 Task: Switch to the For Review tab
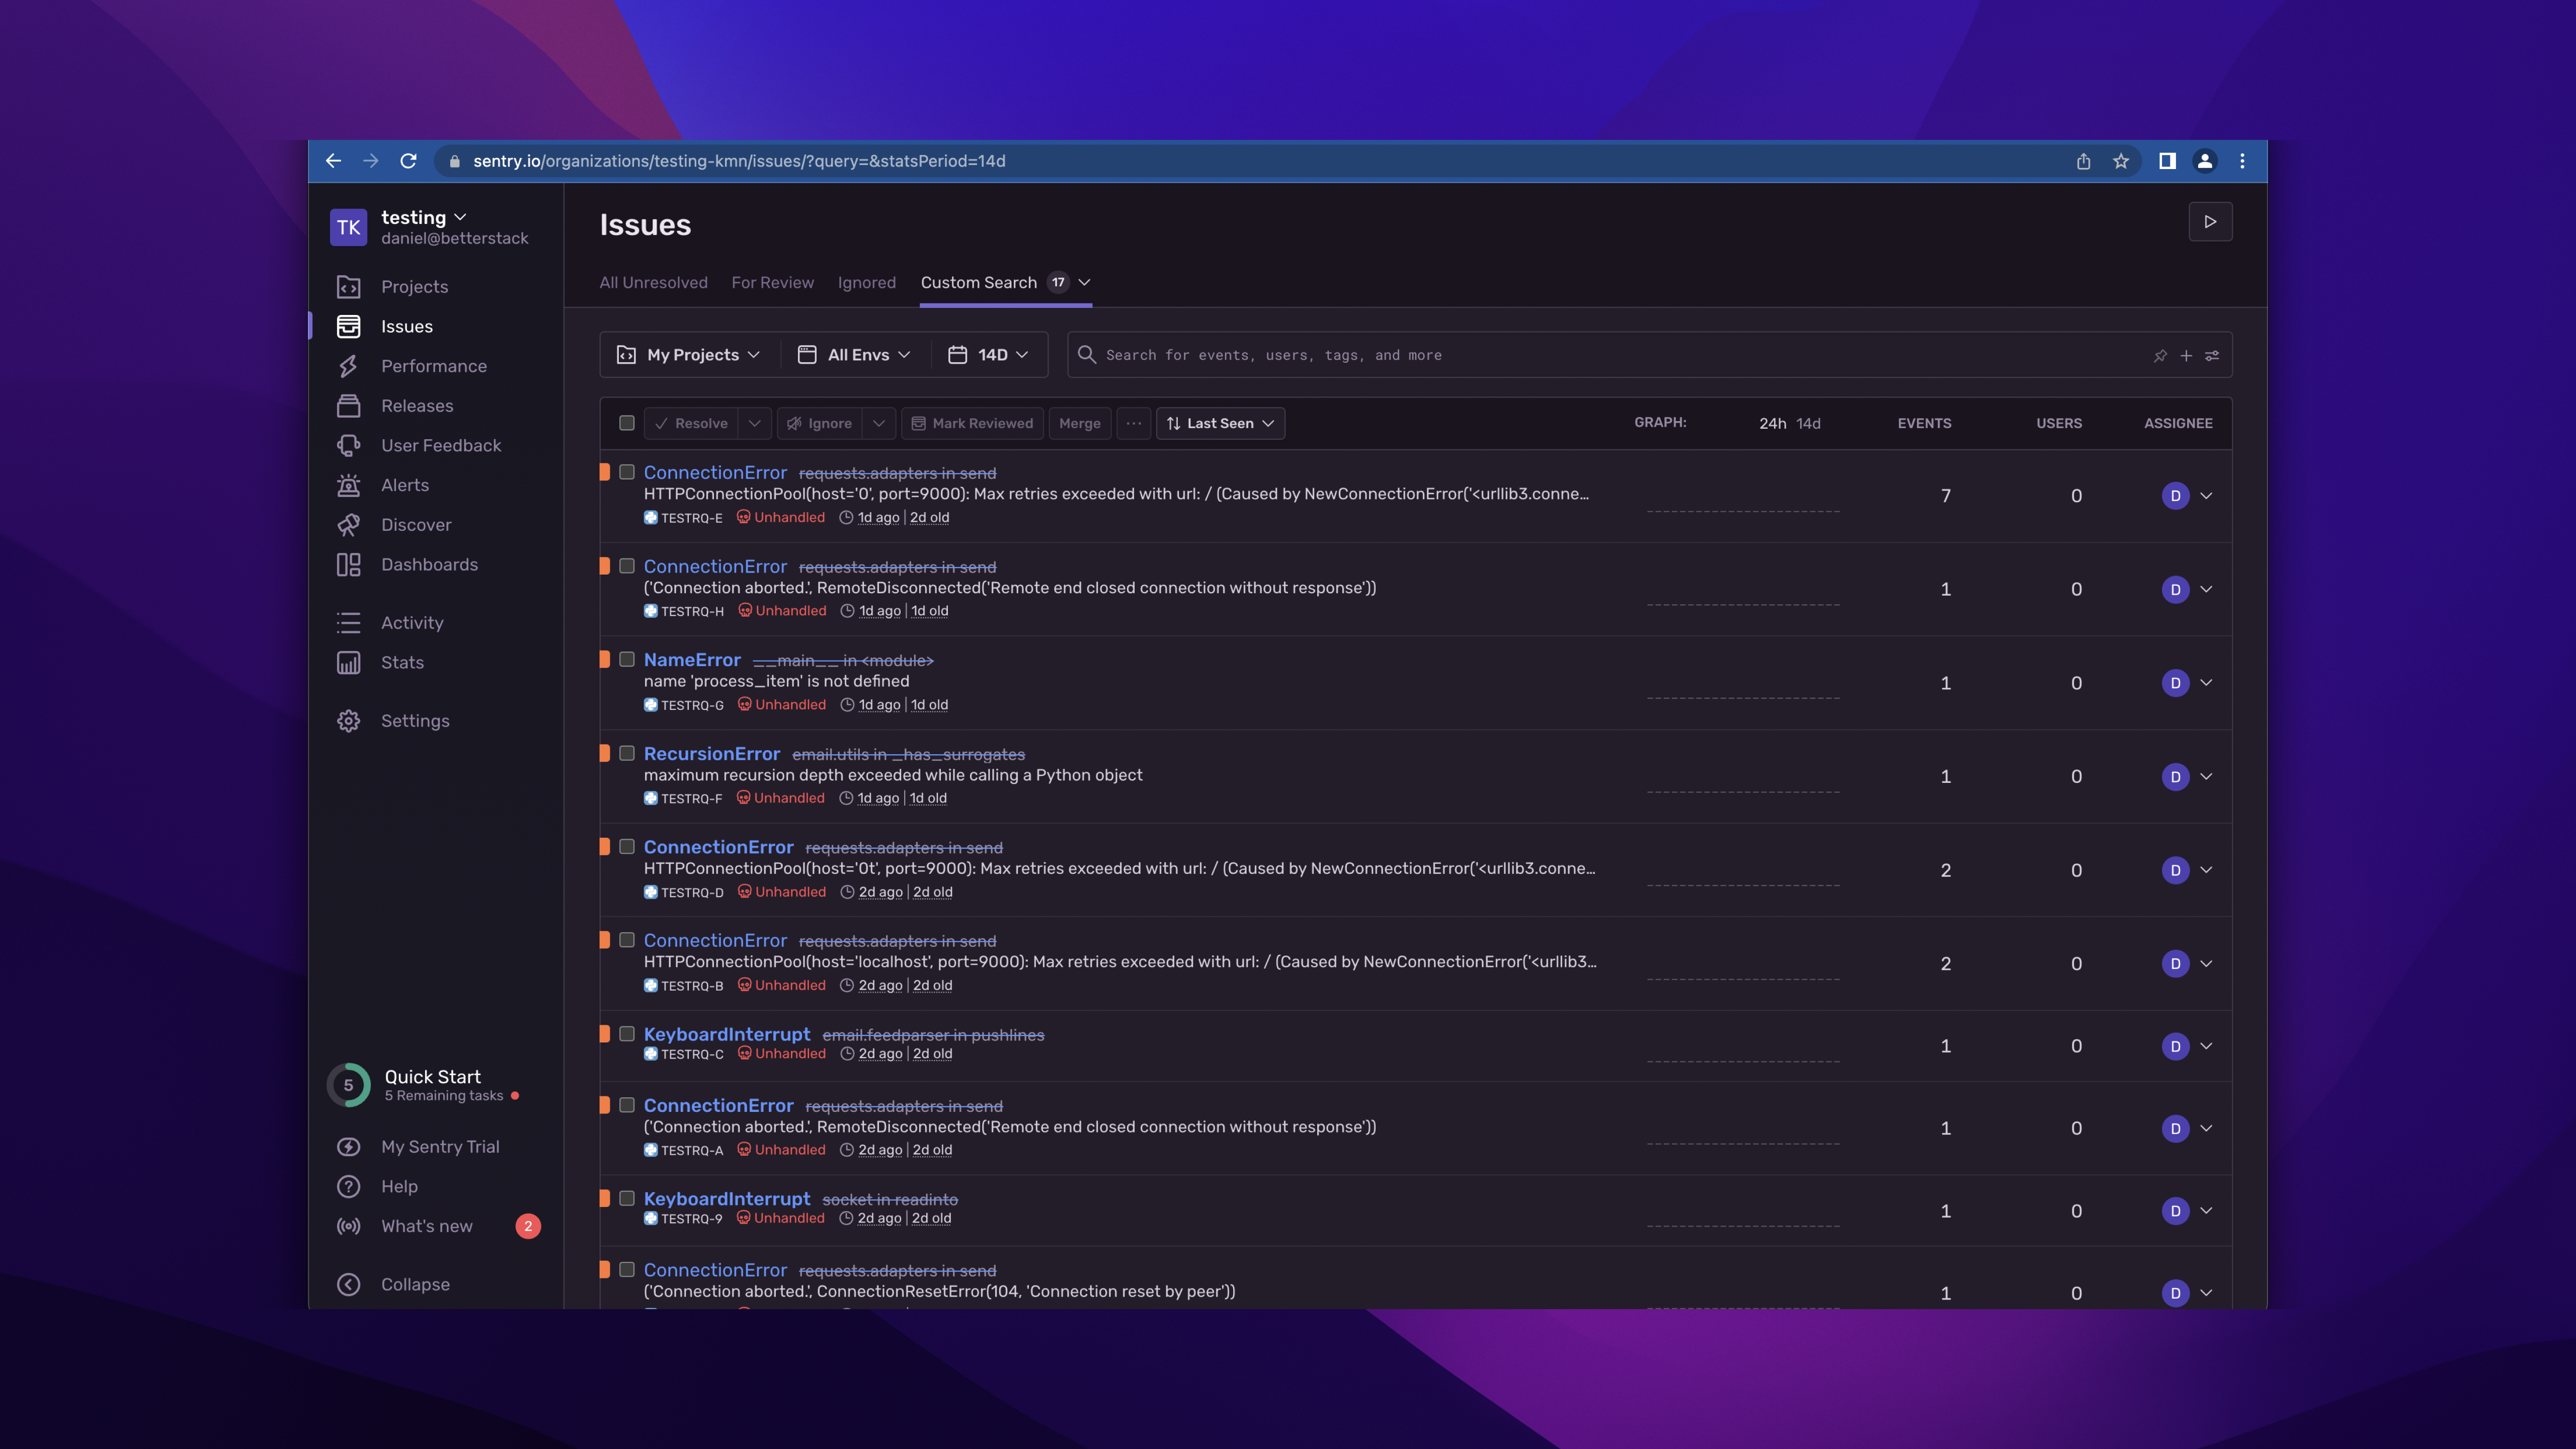pos(772,283)
